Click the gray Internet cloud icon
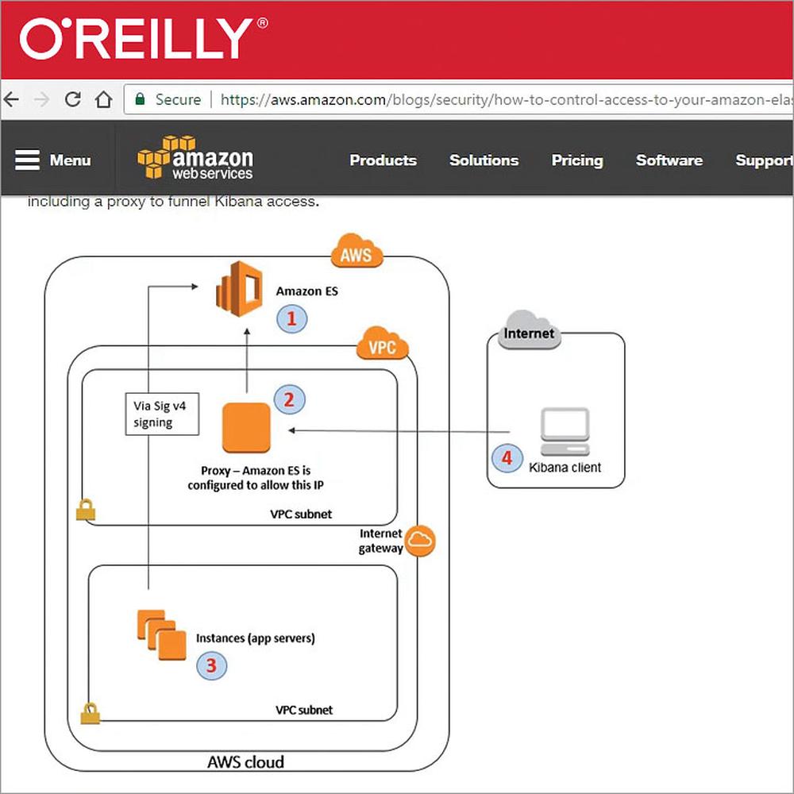 [529, 330]
